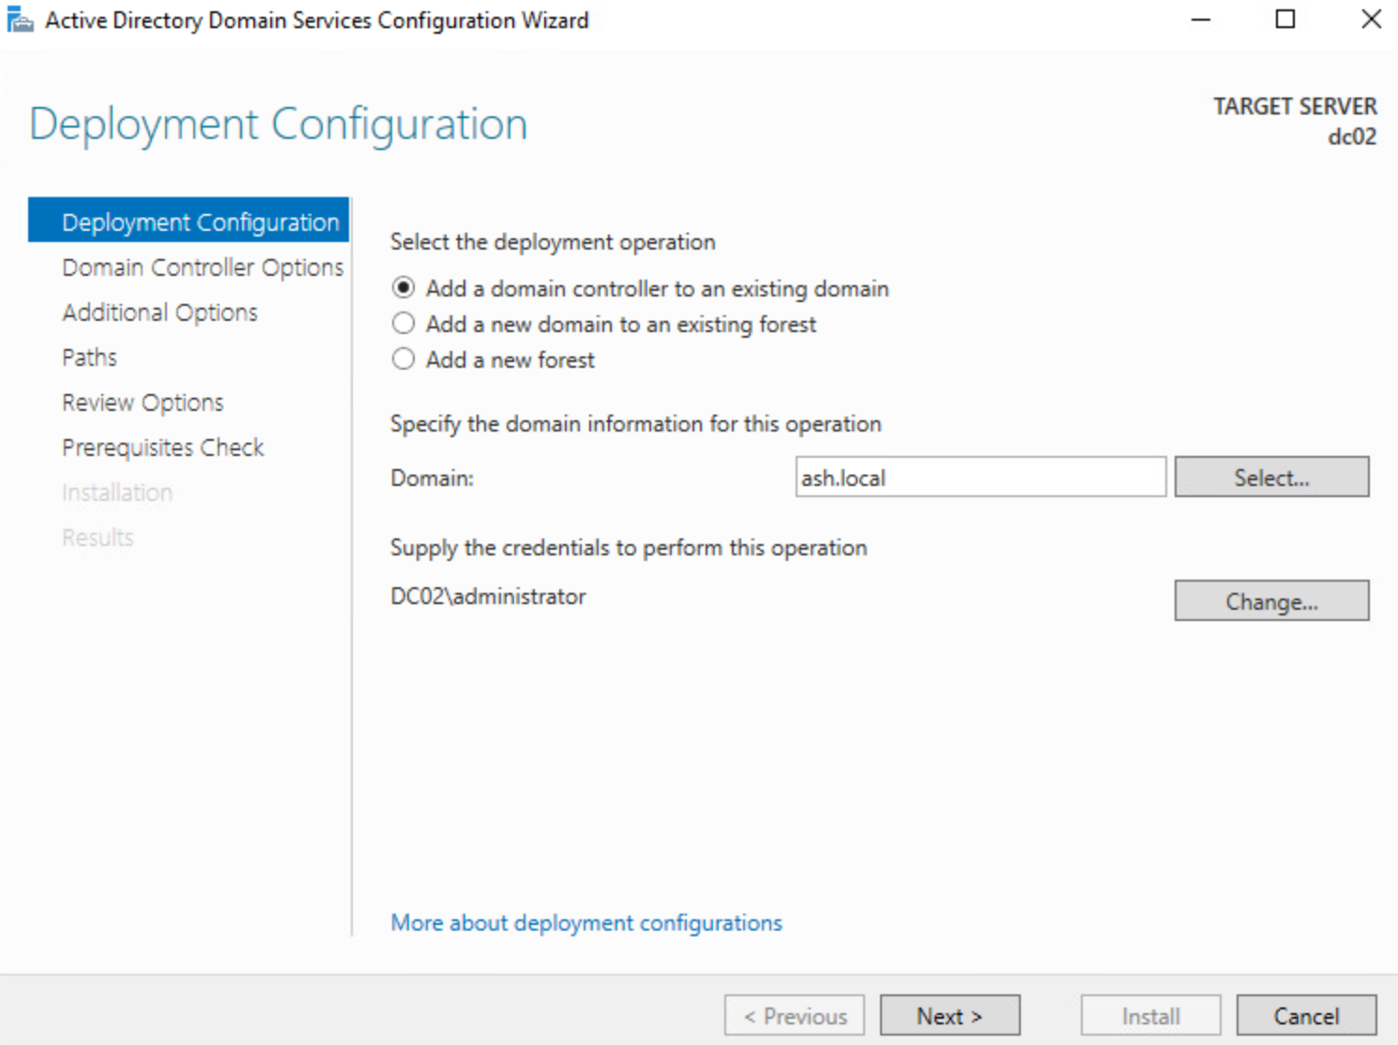1398x1045 pixels.
Task: Go to Domain Controller Options step
Action: pyautogui.click(x=203, y=267)
